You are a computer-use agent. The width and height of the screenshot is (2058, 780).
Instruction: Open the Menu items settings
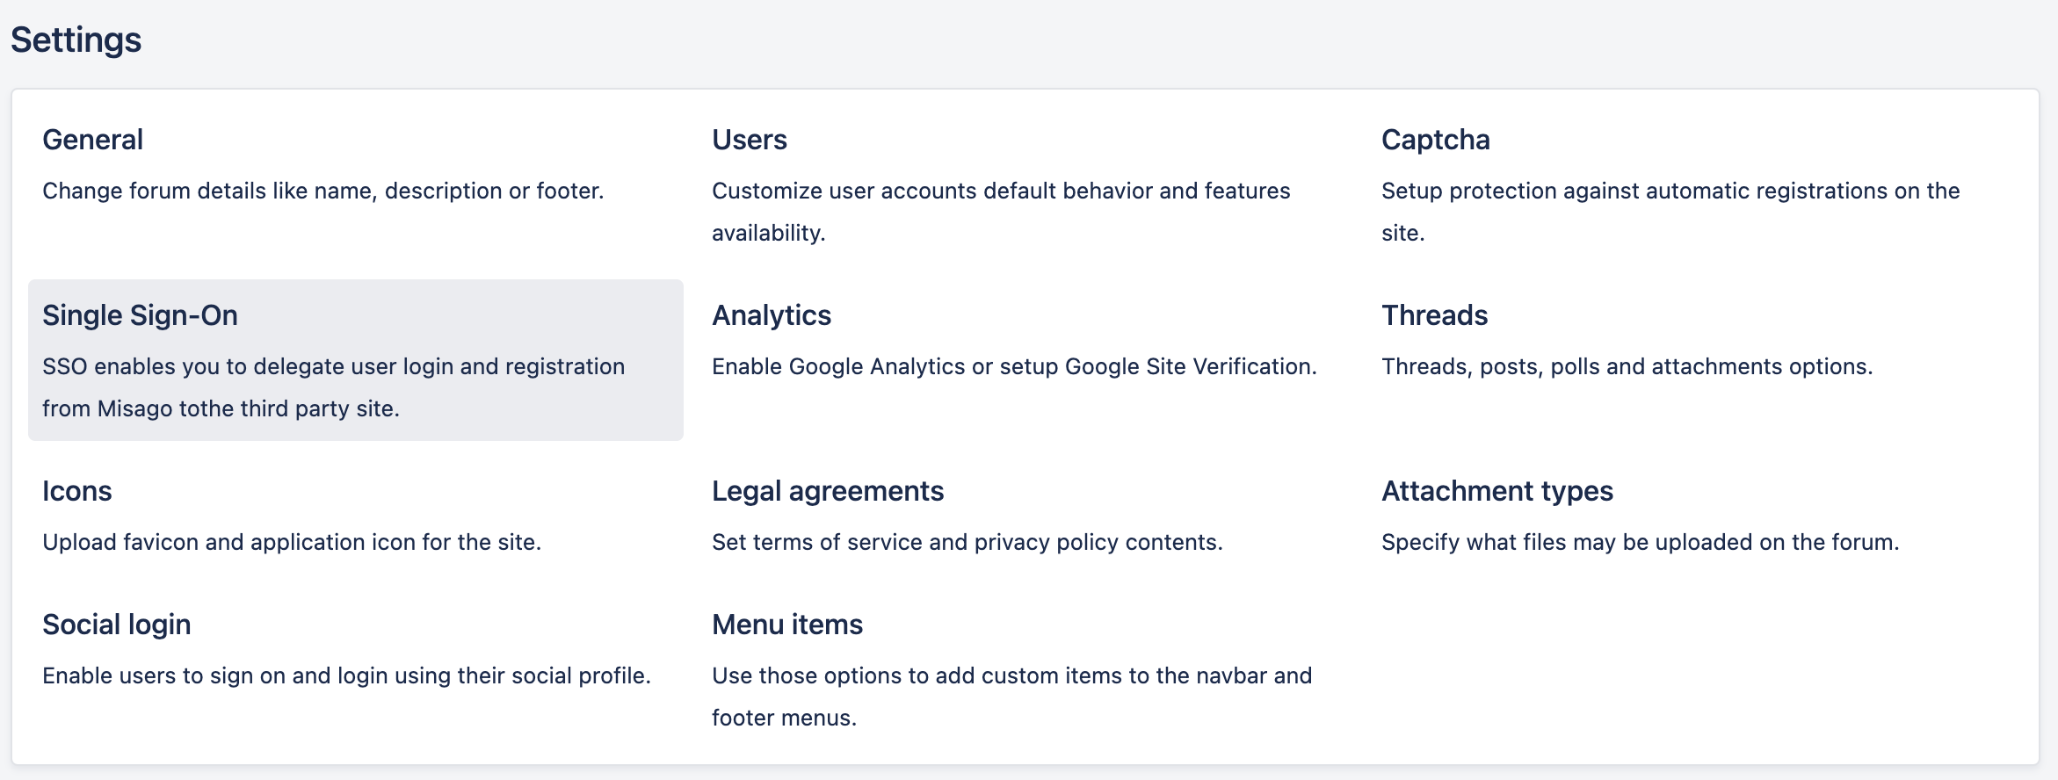786,625
